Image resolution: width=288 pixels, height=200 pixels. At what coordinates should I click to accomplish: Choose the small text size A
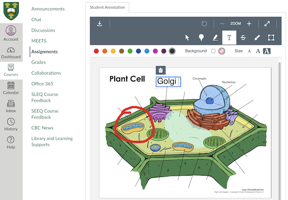[249, 51]
